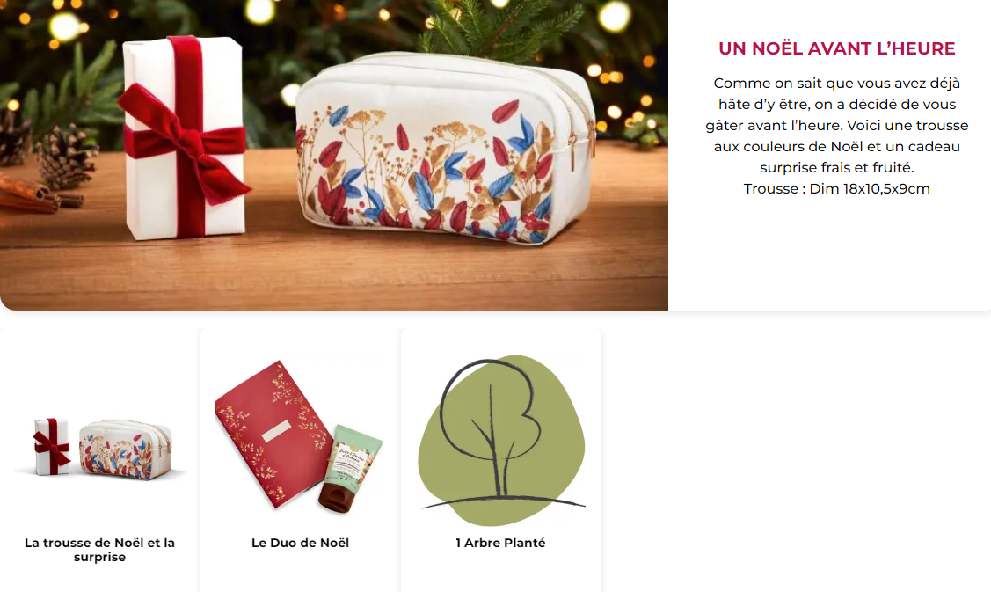Click the large floral pouch in the banner
This screenshot has height=592, width=991.
coord(446,148)
